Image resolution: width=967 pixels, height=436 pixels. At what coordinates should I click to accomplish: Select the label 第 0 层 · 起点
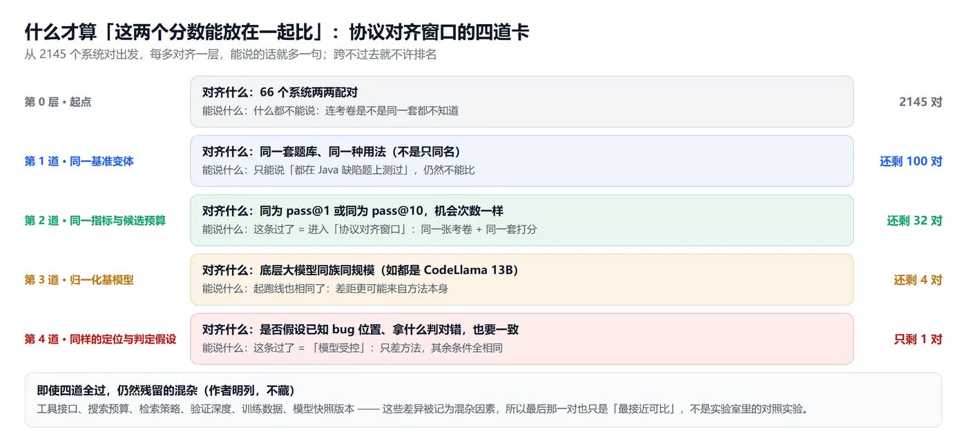pyautogui.click(x=58, y=102)
